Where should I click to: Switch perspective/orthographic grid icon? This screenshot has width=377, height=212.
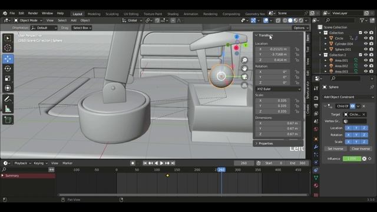(244, 85)
